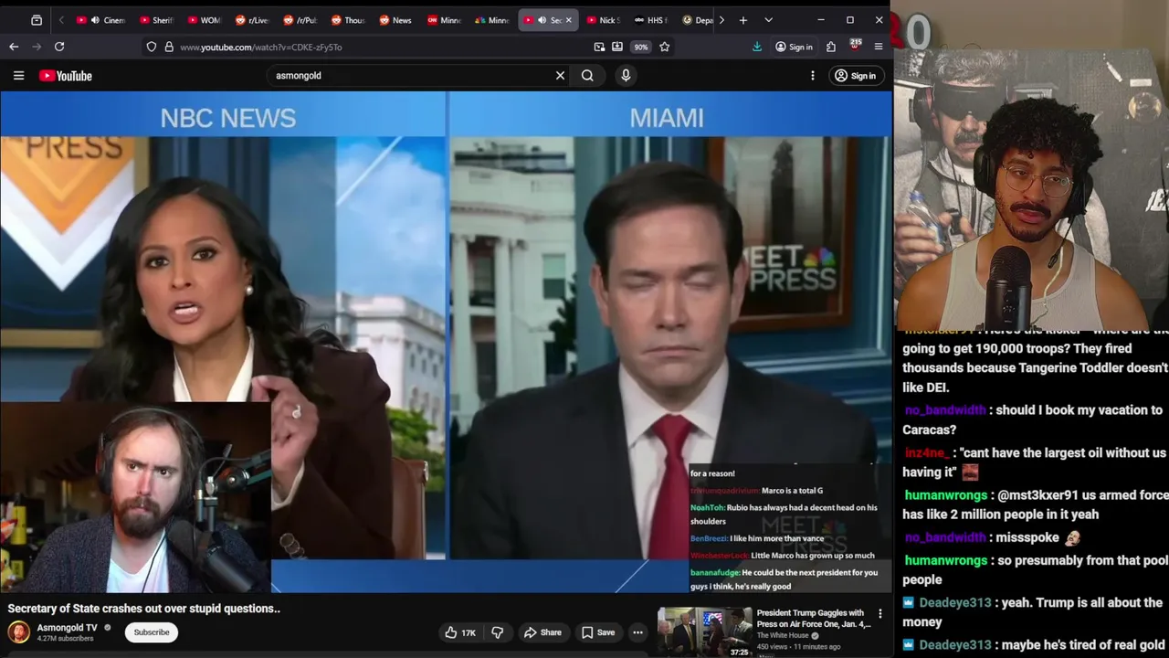This screenshot has width=1169, height=658.
Task: Click the Deadeye313 Trump is all about money message
Action: pos(1036,612)
